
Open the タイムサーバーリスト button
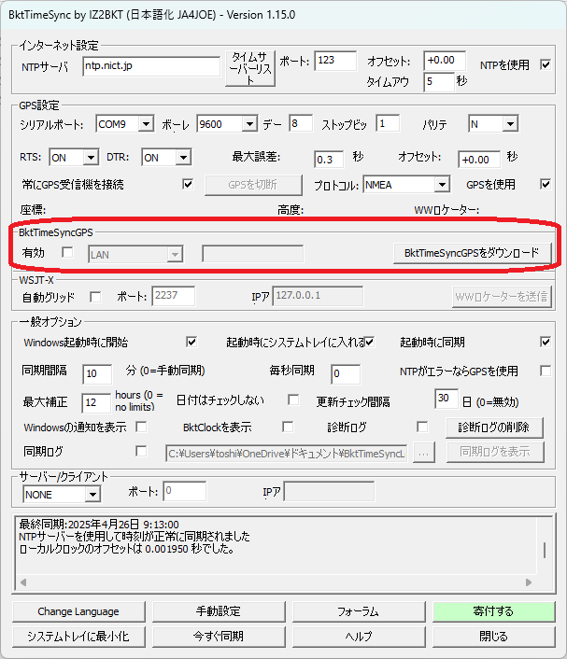point(249,68)
